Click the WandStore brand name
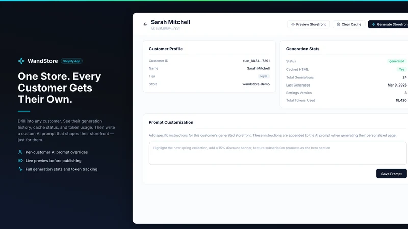 [x=43, y=61]
